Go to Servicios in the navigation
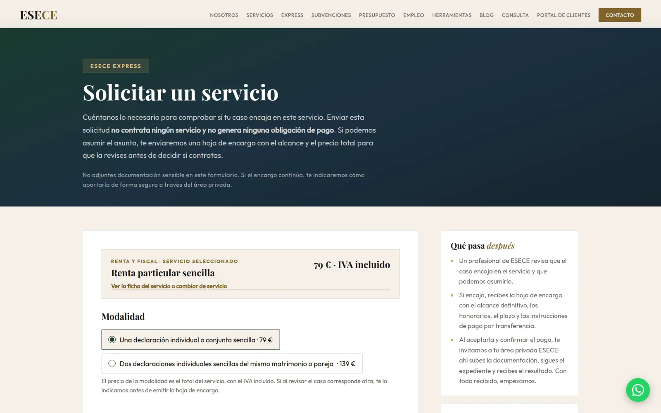 click(259, 15)
